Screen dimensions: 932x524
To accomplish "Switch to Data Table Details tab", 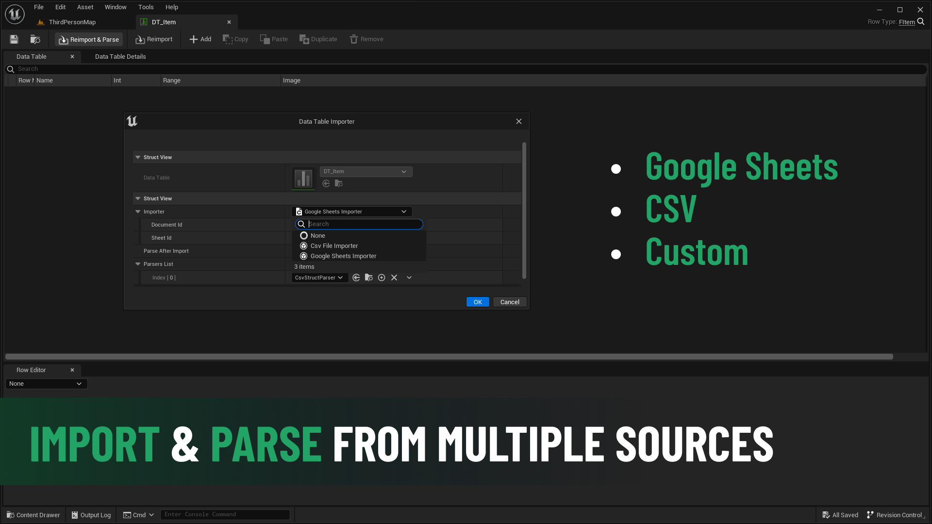I will tap(120, 57).
